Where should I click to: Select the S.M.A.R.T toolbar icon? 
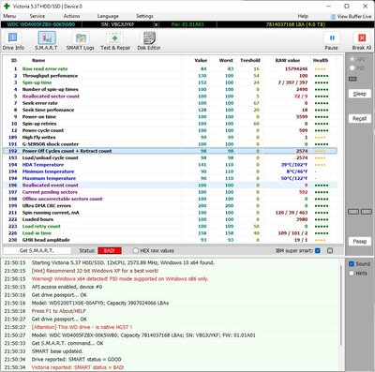pos(47,37)
